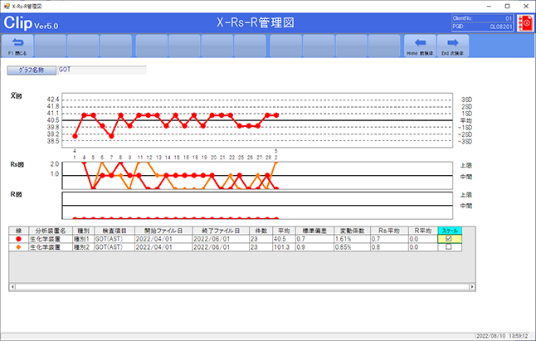Image resolution: width=536 pixels, height=341 pixels.
Task: Go to next specimen with End arrow
Action: pyautogui.click(x=452, y=46)
